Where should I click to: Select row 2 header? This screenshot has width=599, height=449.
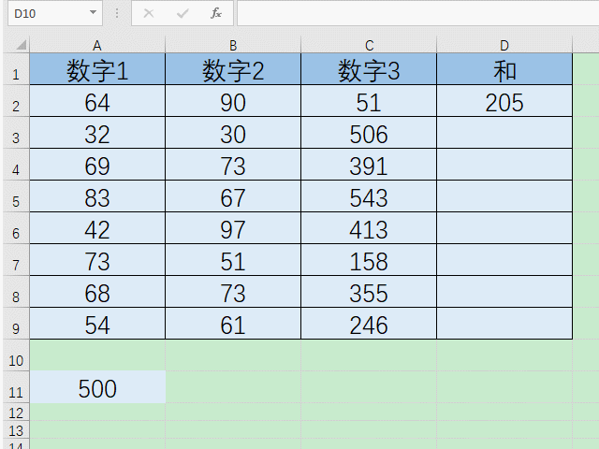click(x=16, y=101)
